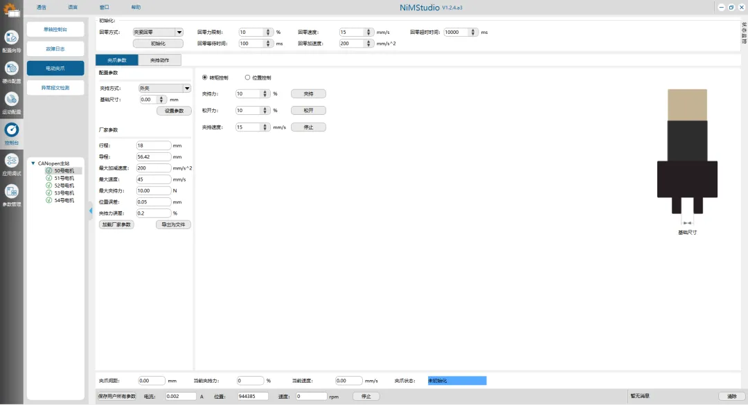Adjust 回零等待时间 spinner arrows
The image size is (748, 405).
point(268,44)
